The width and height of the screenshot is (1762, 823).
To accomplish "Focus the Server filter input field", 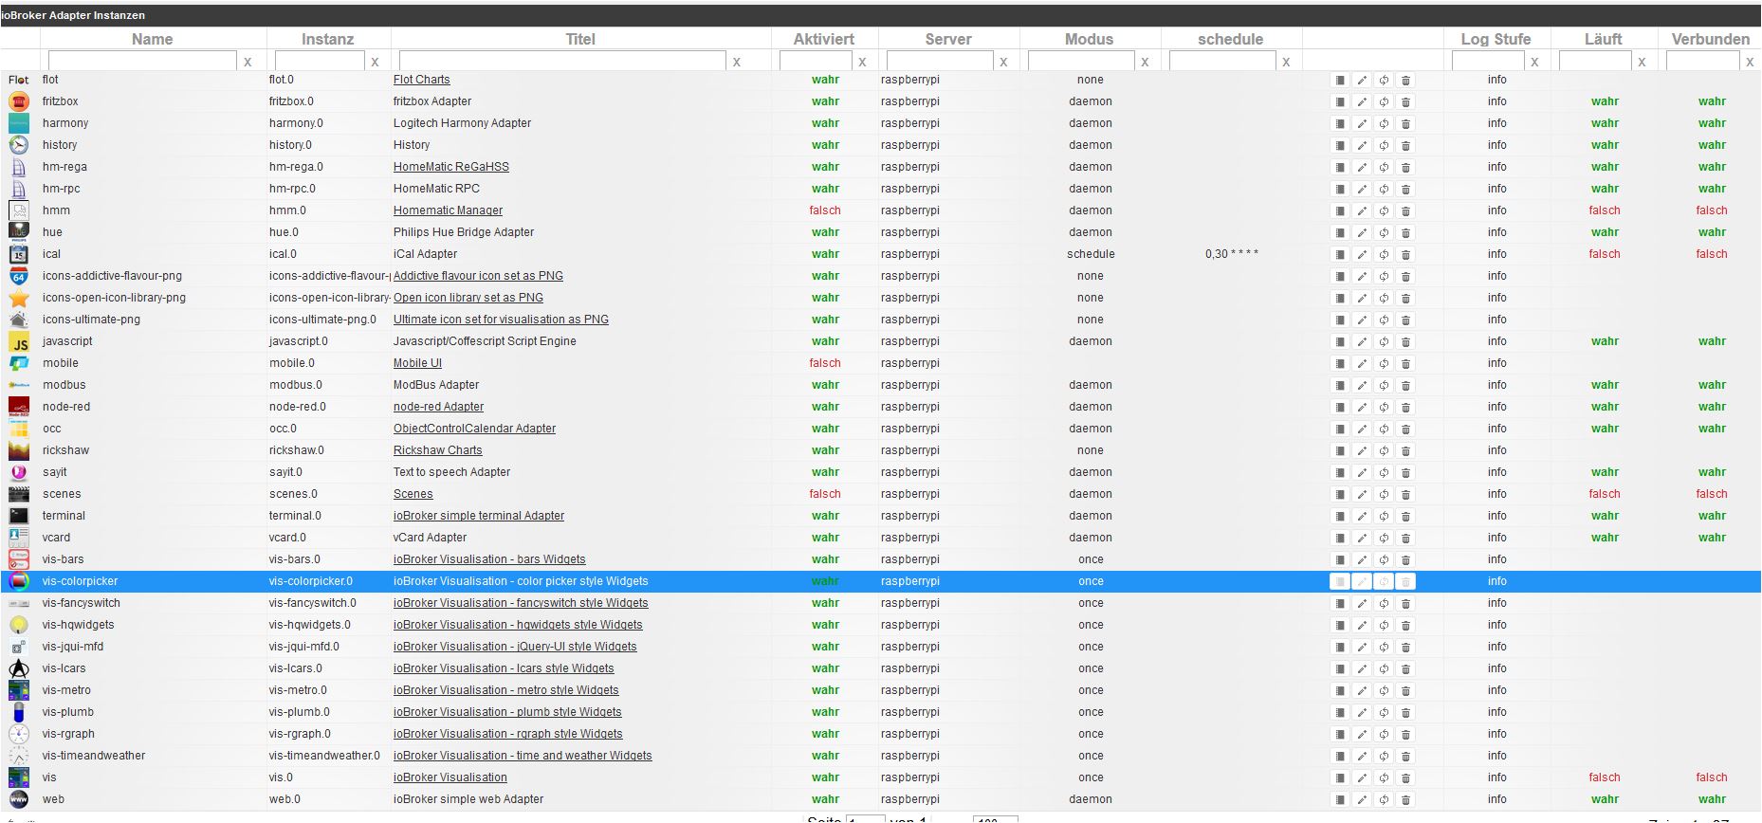I will (x=940, y=61).
